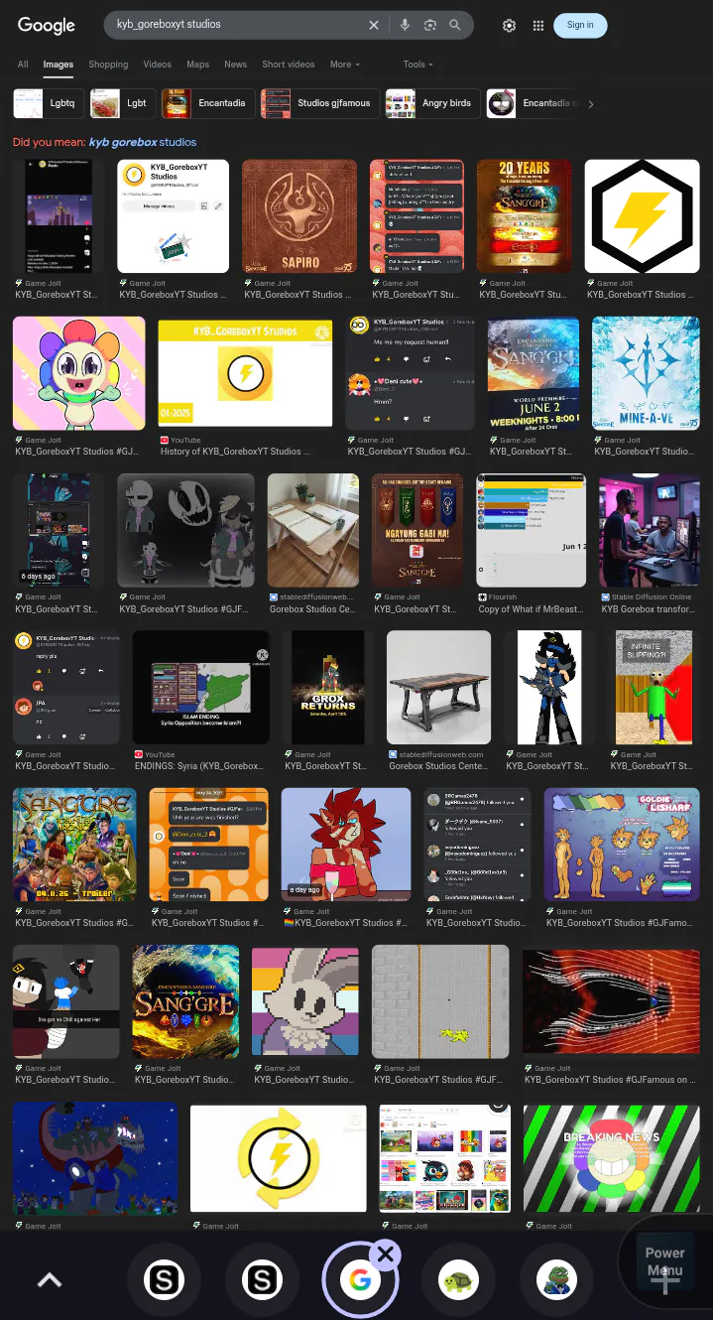Viewport: 713px width, 1320px height.
Task: Follow 'kyb gorebox studios' did-you-mean link
Action: [x=143, y=142]
